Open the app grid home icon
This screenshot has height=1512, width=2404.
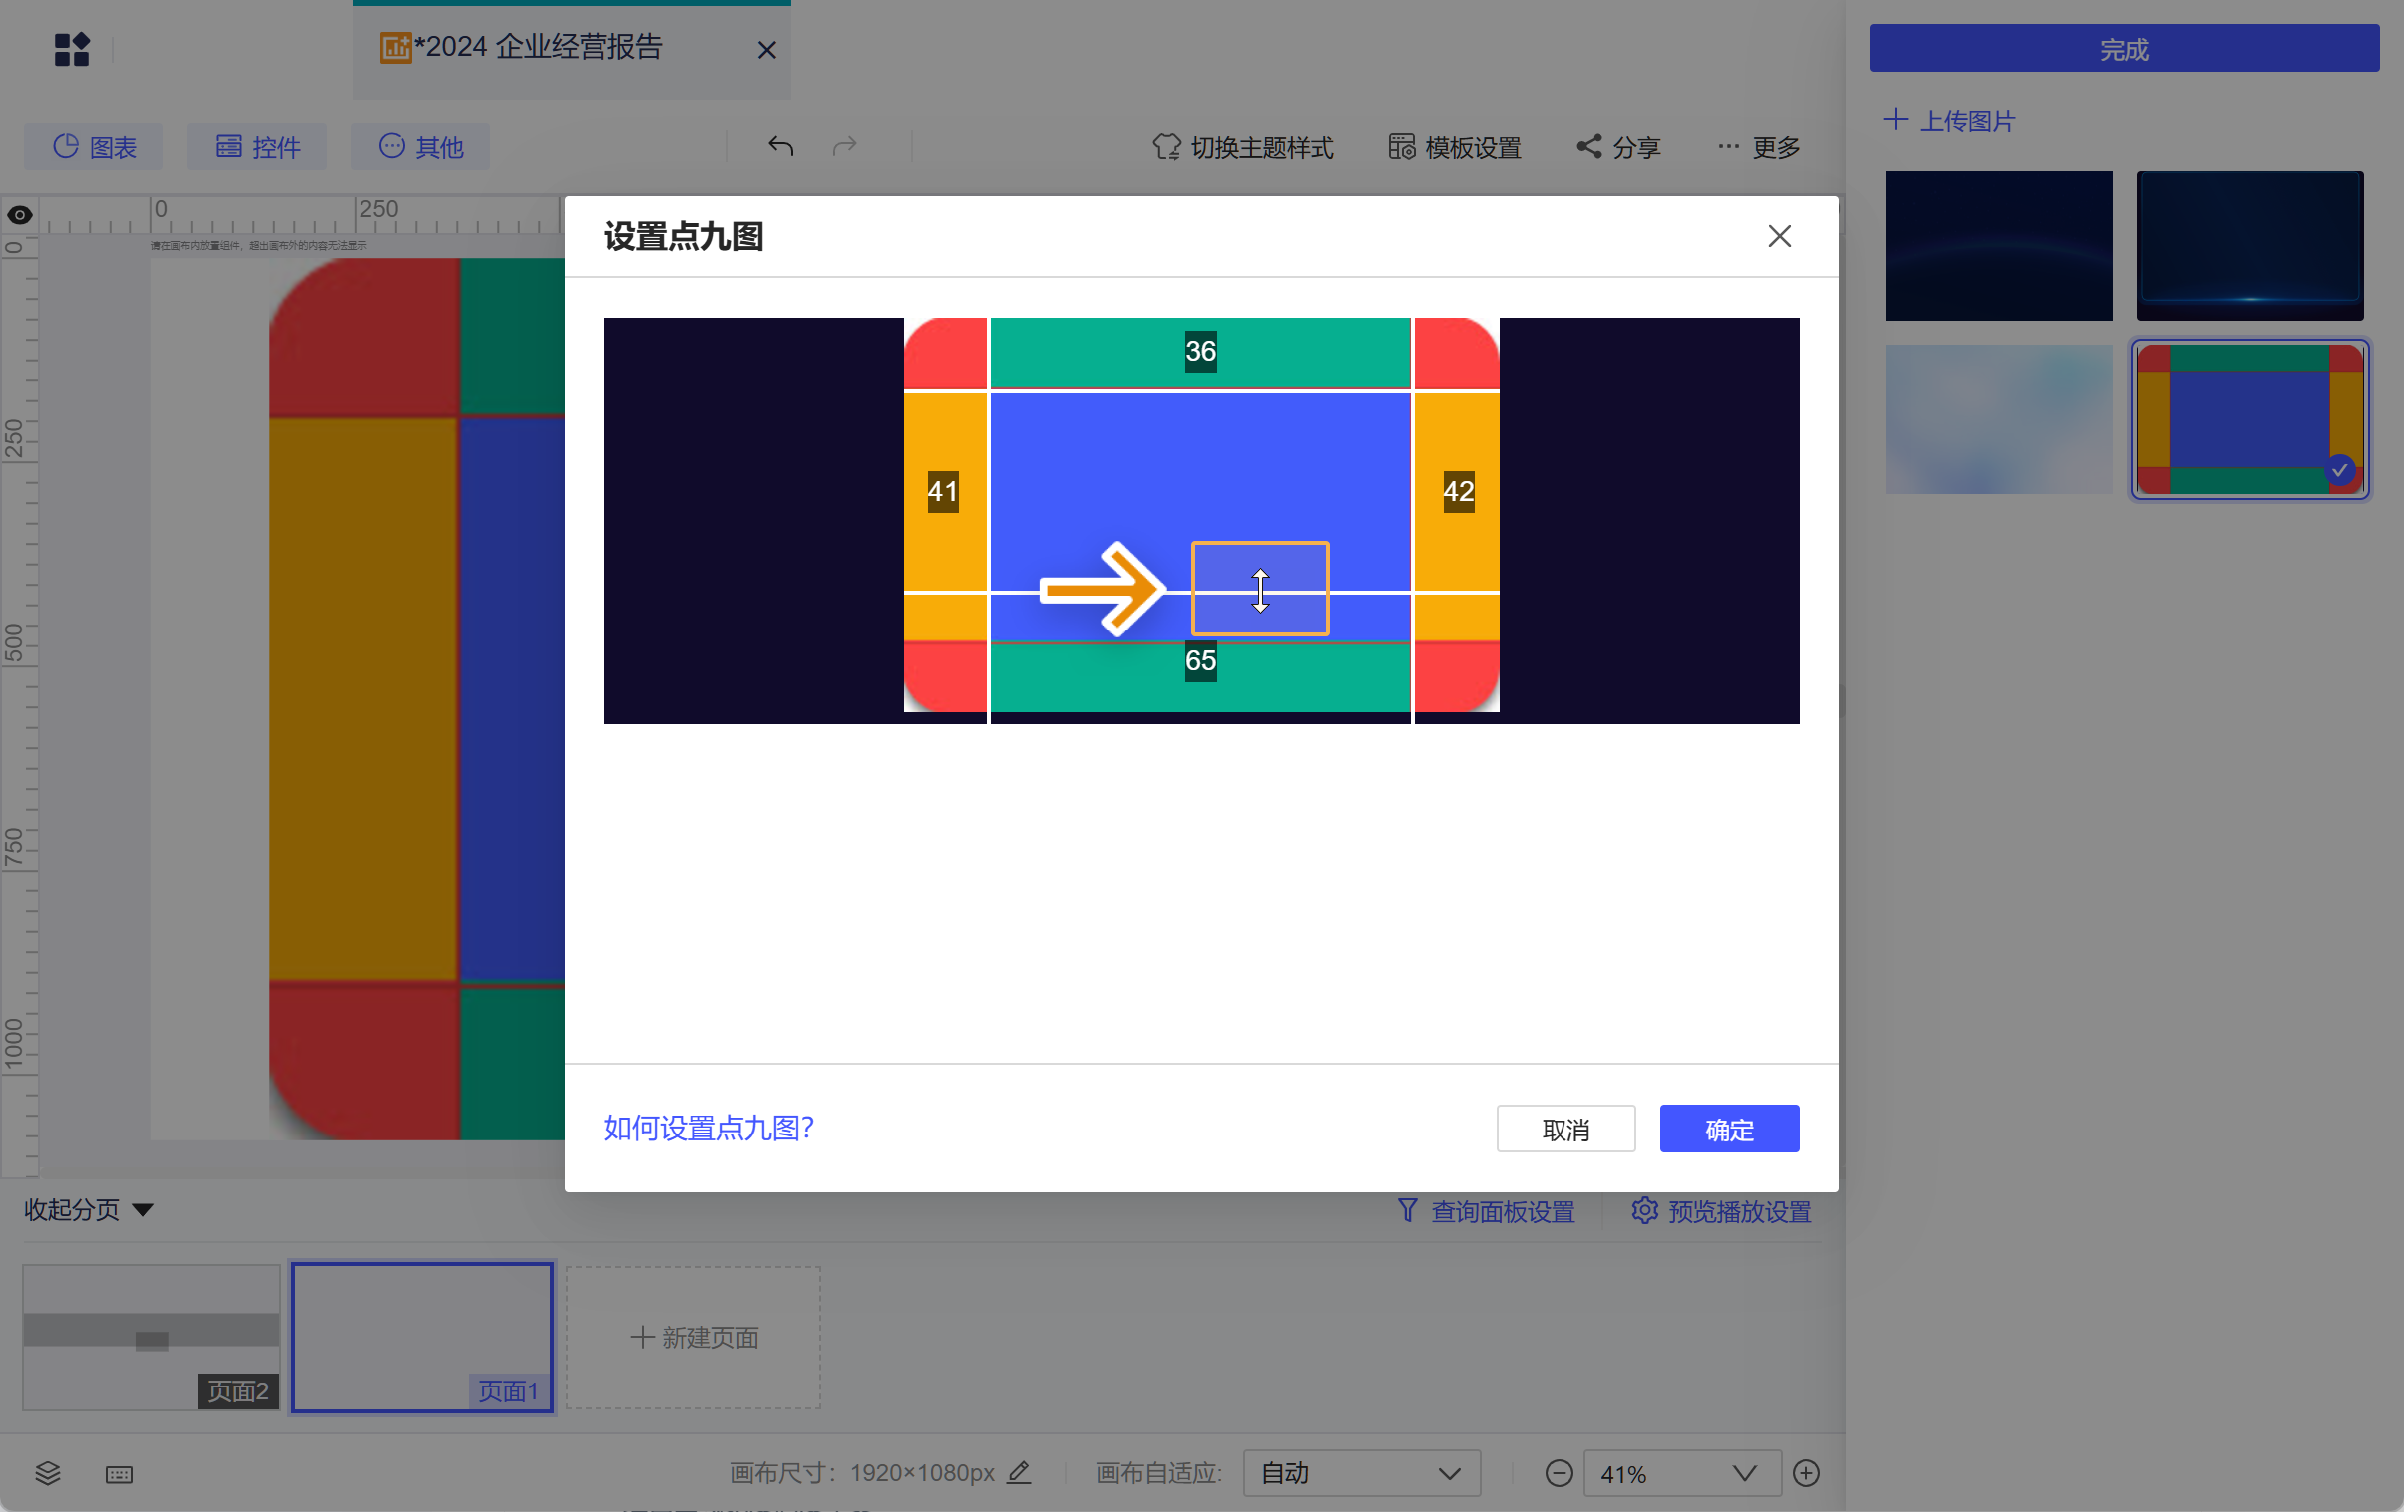[71, 49]
